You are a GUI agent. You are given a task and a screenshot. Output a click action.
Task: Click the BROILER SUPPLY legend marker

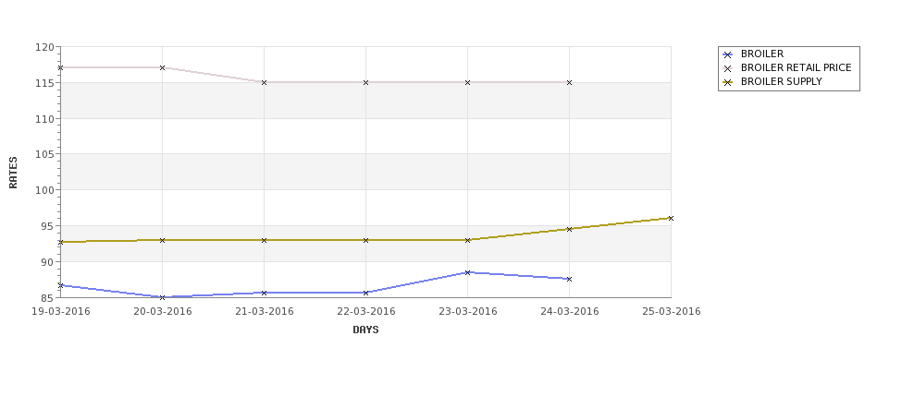(x=727, y=82)
